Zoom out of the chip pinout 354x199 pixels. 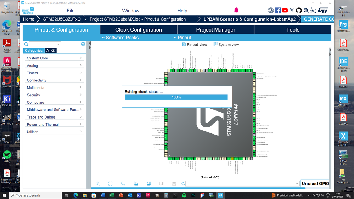(123, 183)
